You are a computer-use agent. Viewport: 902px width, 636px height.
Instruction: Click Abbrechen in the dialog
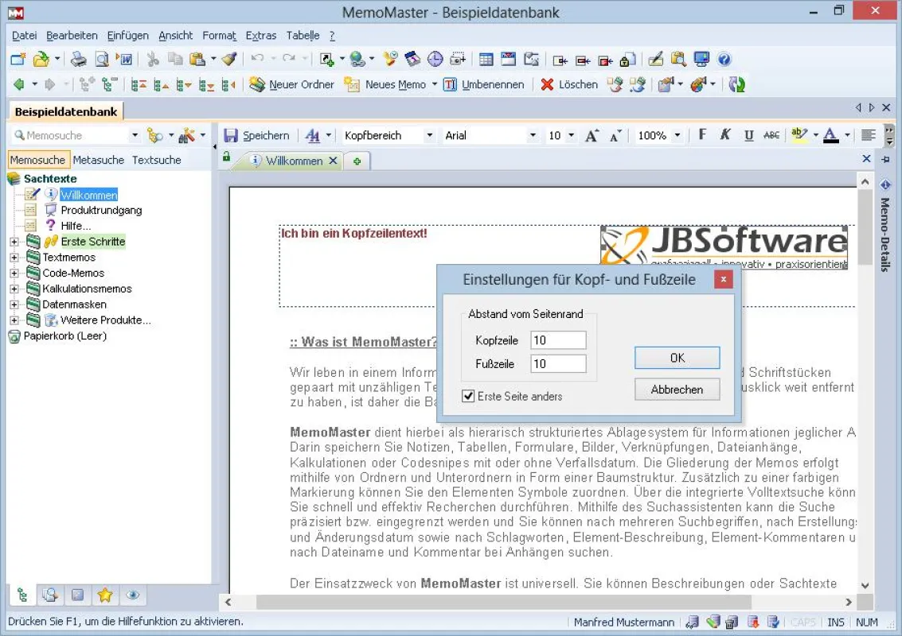pyautogui.click(x=677, y=390)
